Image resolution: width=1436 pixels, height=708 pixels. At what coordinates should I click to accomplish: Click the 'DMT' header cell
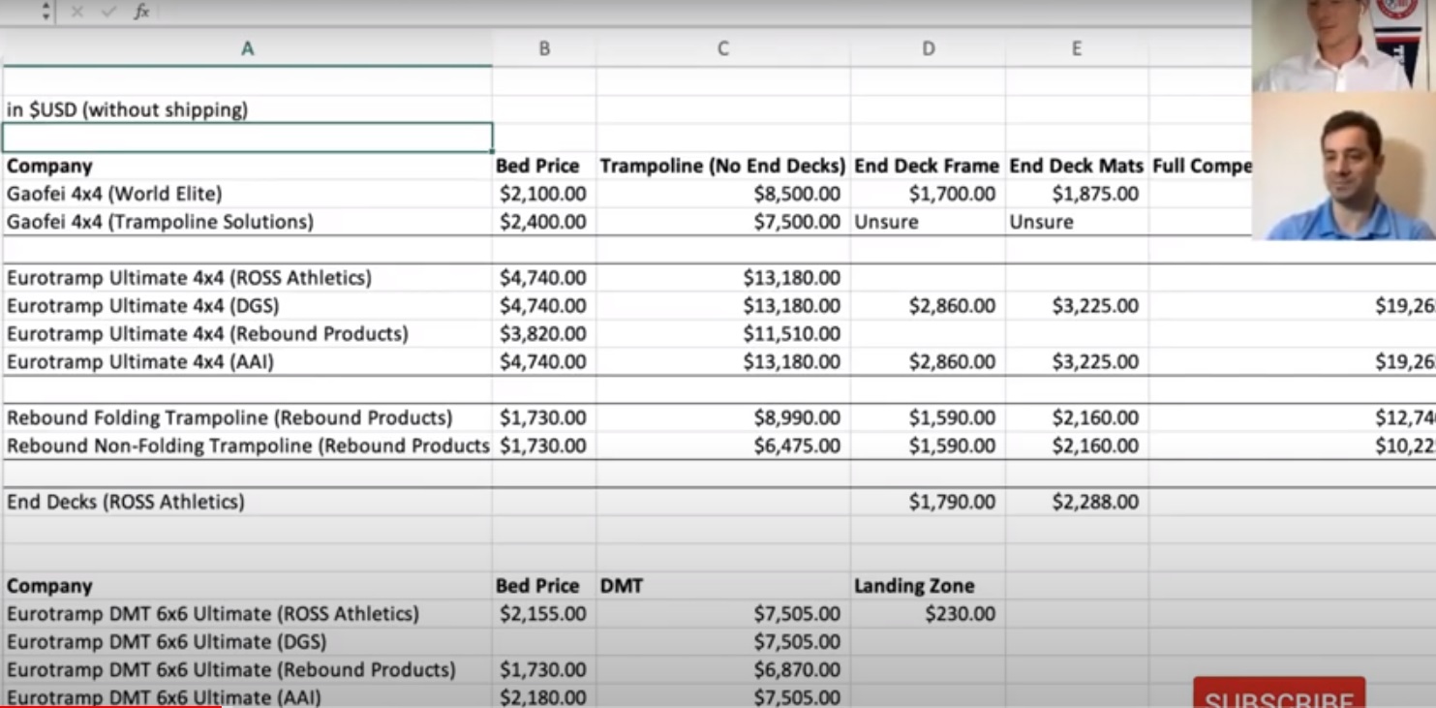pyautogui.click(x=722, y=586)
